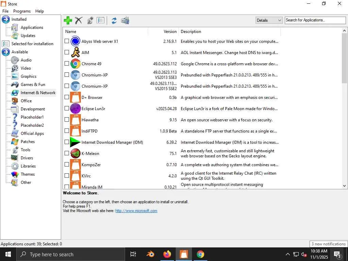Screen dimensions: 348x261
Task: Click the AIM running man icon
Action: (x=75, y=52)
